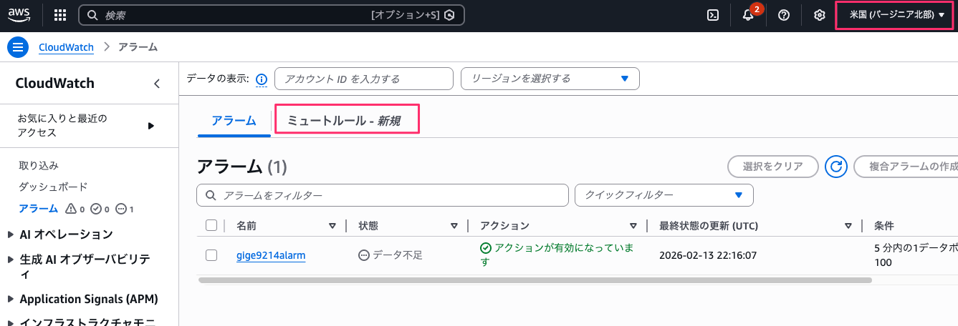Switch to the アラーム tab
The width and height of the screenshot is (958, 326).
coord(234,121)
